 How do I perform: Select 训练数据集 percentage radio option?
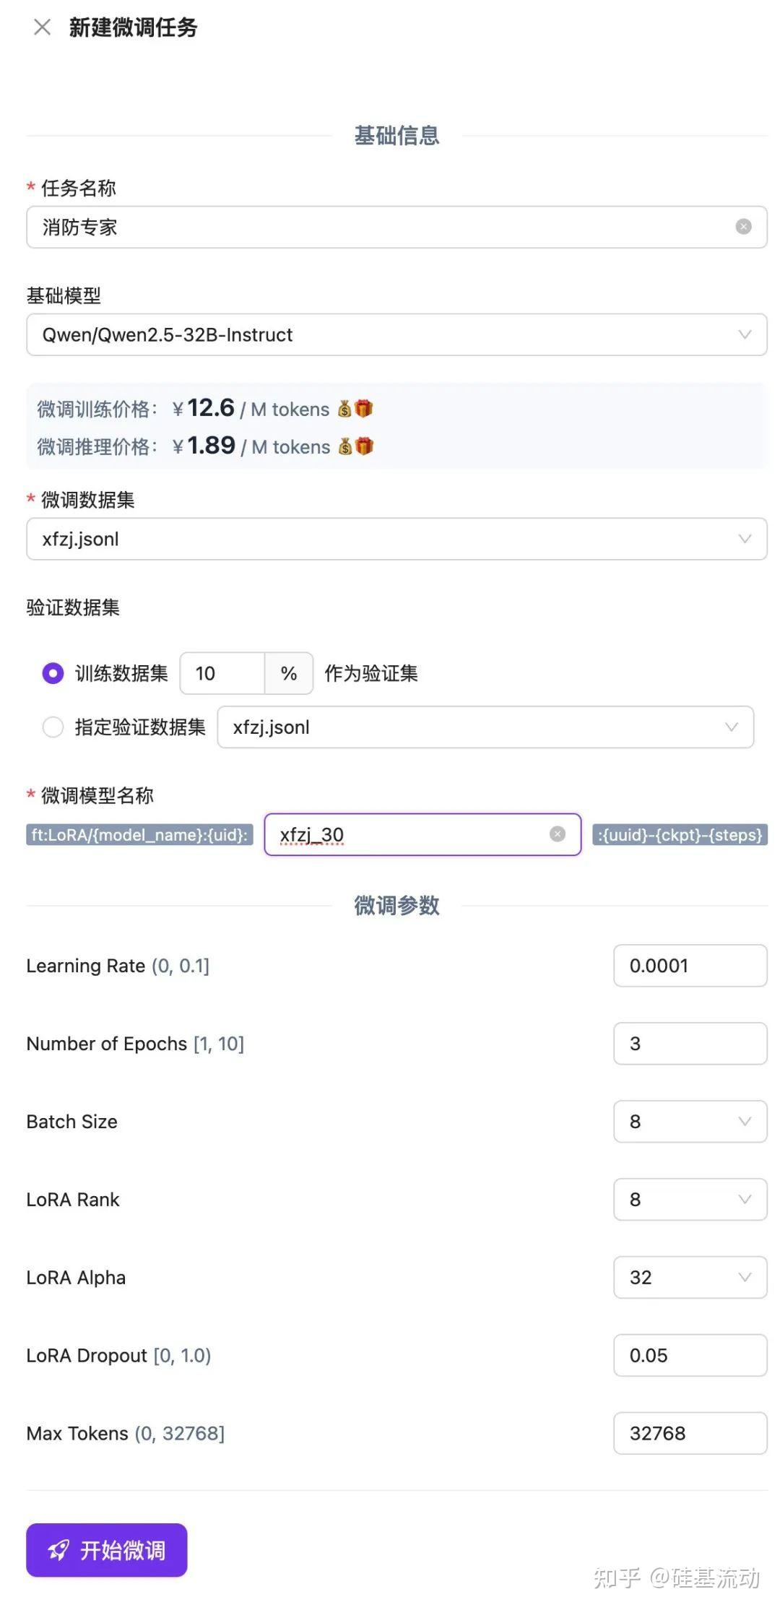[x=53, y=673]
